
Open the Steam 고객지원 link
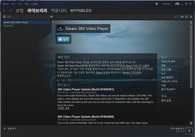click(x=131, y=73)
